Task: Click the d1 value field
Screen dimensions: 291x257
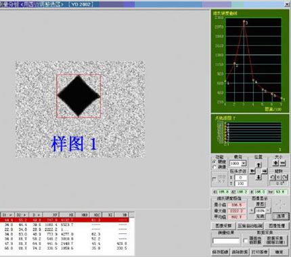Action: click(x=223, y=192)
